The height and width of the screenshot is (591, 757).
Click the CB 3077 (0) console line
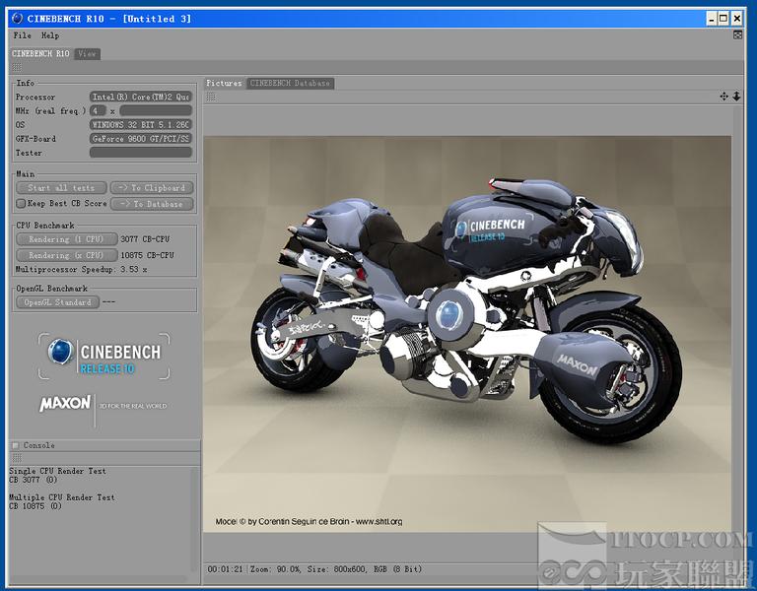point(33,480)
